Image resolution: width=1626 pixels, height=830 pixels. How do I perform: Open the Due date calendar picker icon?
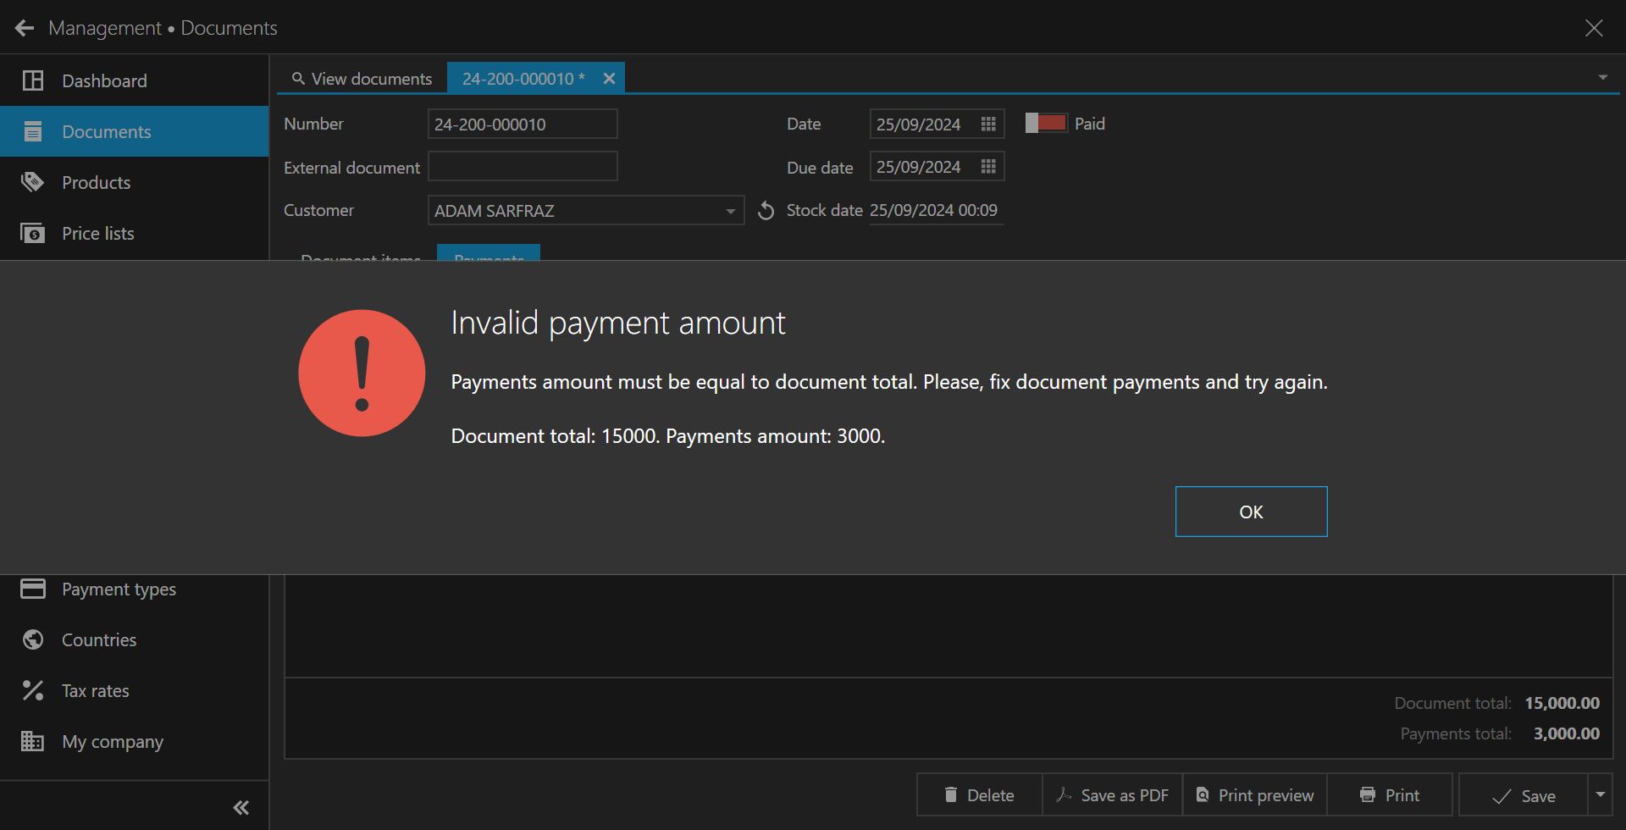coord(987,167)
